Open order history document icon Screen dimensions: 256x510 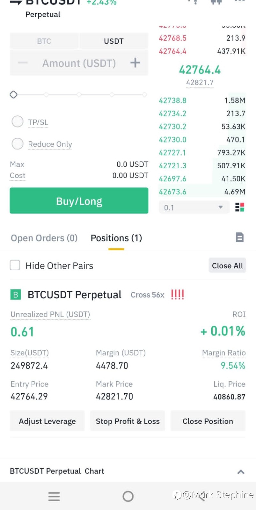click(x=240, y=237)
